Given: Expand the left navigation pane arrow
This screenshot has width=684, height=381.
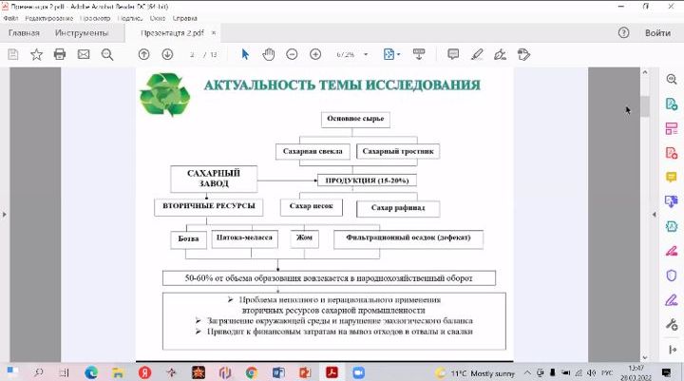Looking at the screenshot, I should 5,215.
